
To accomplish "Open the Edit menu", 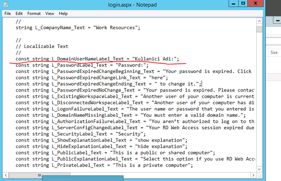I will (19, 13).
